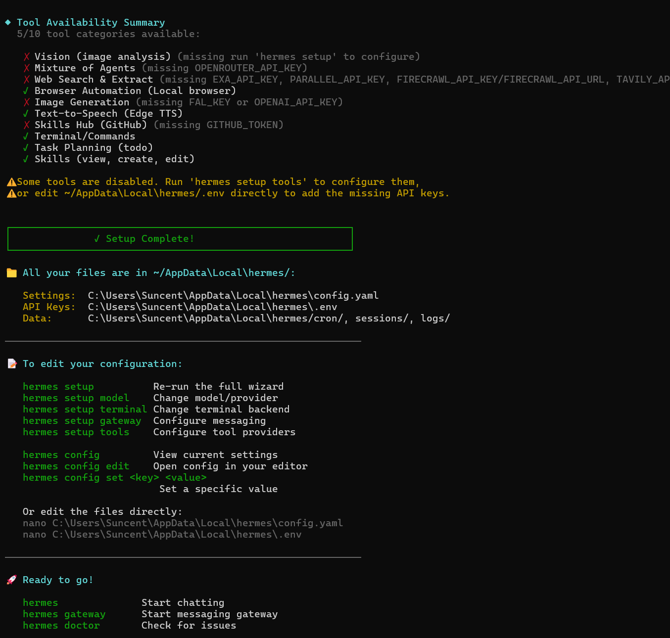
Task: Click the green check beside Task Planning (todo)
Action: 26,148
